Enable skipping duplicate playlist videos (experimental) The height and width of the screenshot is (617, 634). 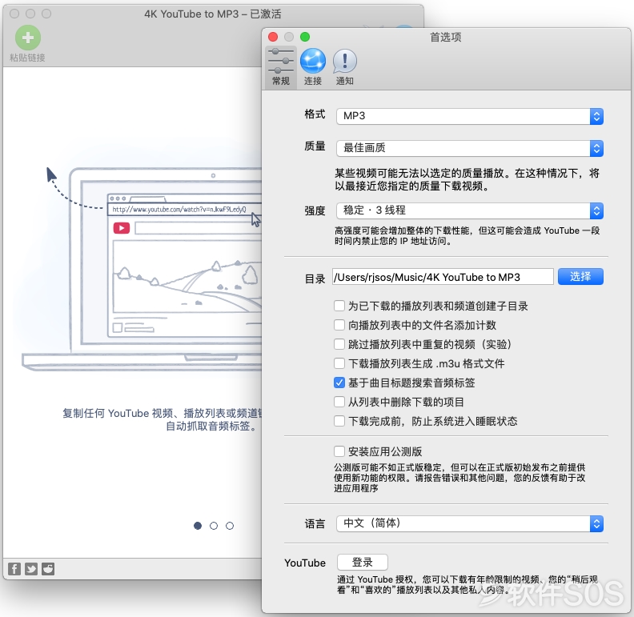[x=339, y=344]
